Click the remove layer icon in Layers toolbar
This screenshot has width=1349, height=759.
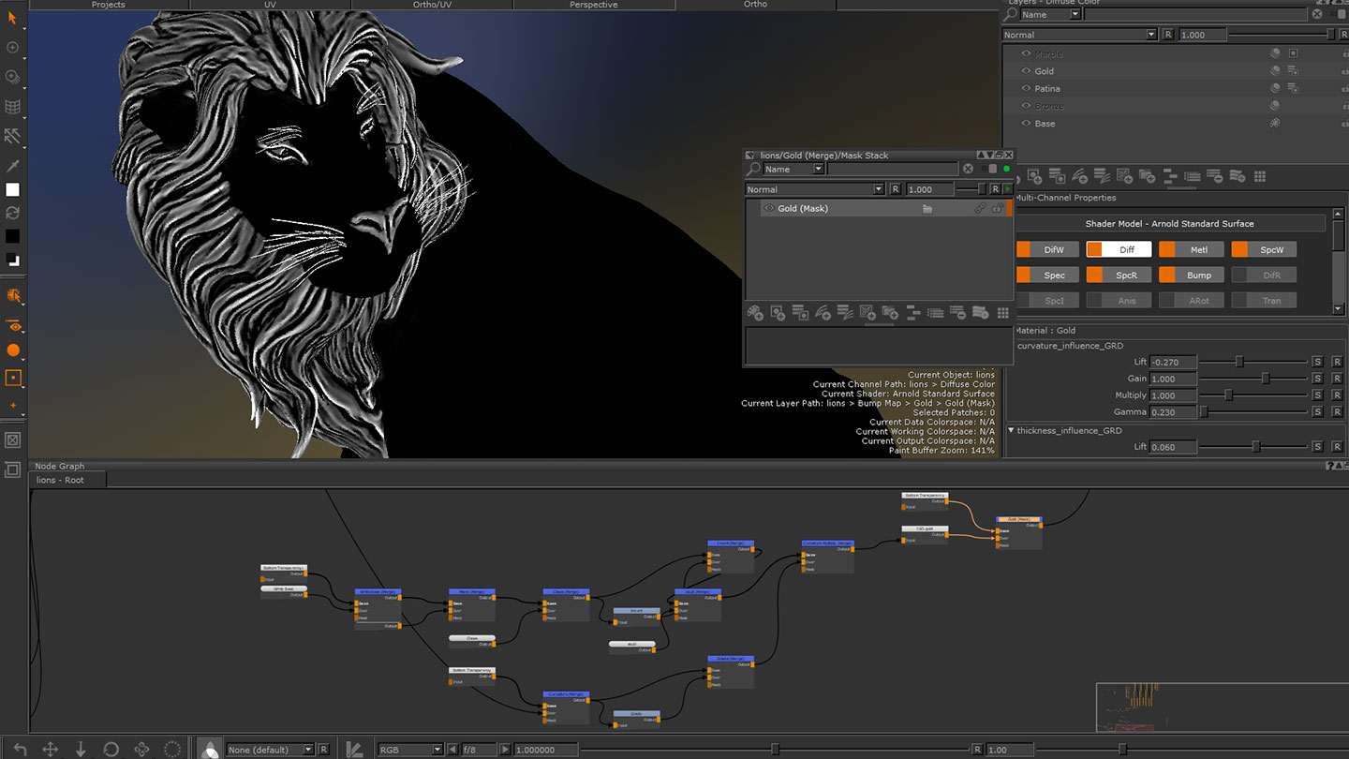[1216, 176]
